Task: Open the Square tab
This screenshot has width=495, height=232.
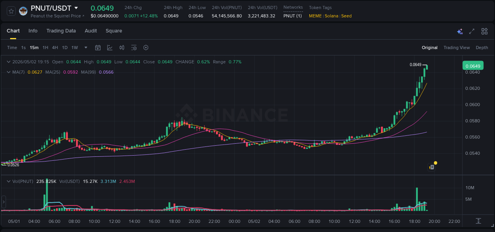Action: [114, 31]
